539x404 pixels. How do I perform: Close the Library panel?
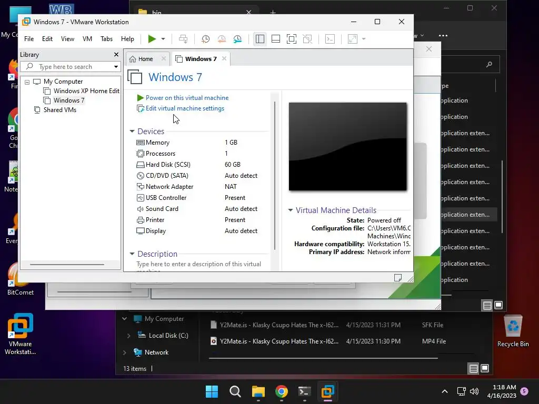116,55
